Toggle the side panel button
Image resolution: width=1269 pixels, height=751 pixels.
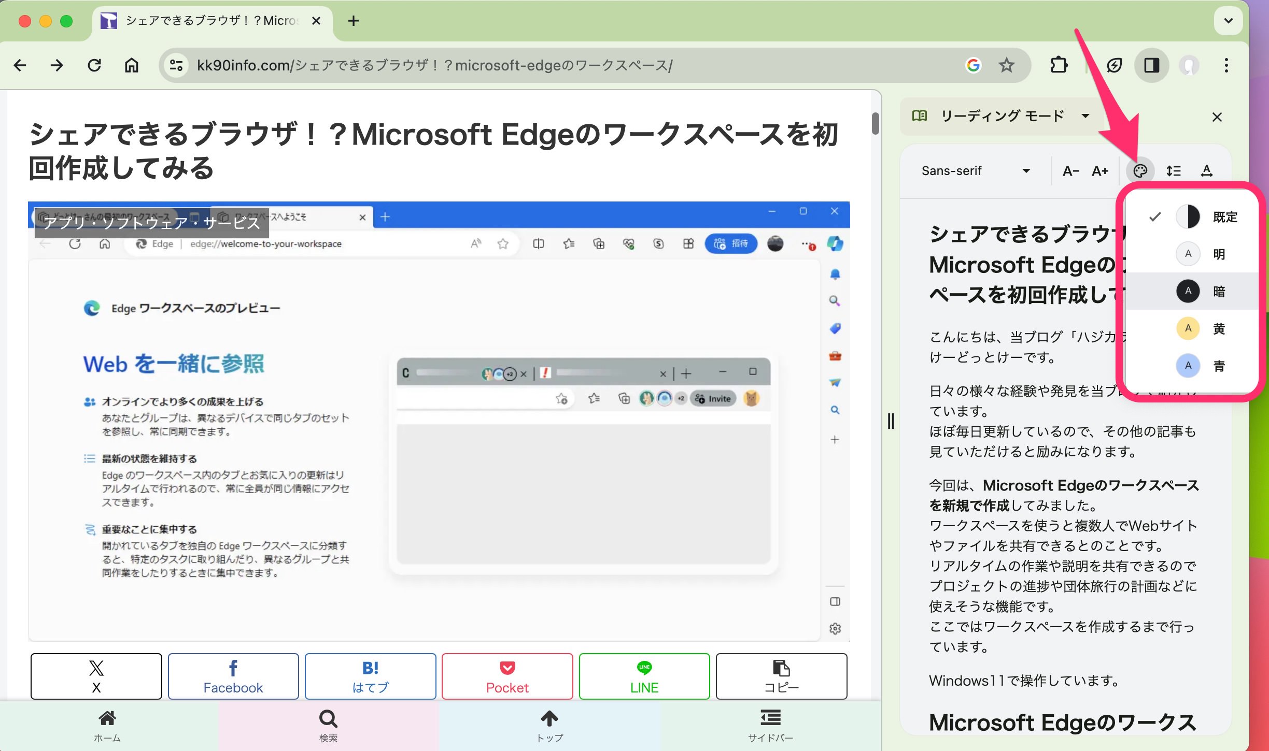pos(1152,65)
